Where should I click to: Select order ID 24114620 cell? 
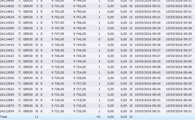click(7, 6)
